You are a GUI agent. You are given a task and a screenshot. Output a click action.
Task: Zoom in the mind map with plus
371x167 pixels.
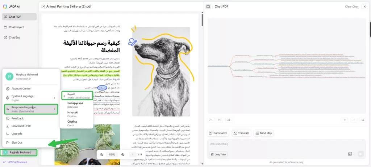(345, 120)
